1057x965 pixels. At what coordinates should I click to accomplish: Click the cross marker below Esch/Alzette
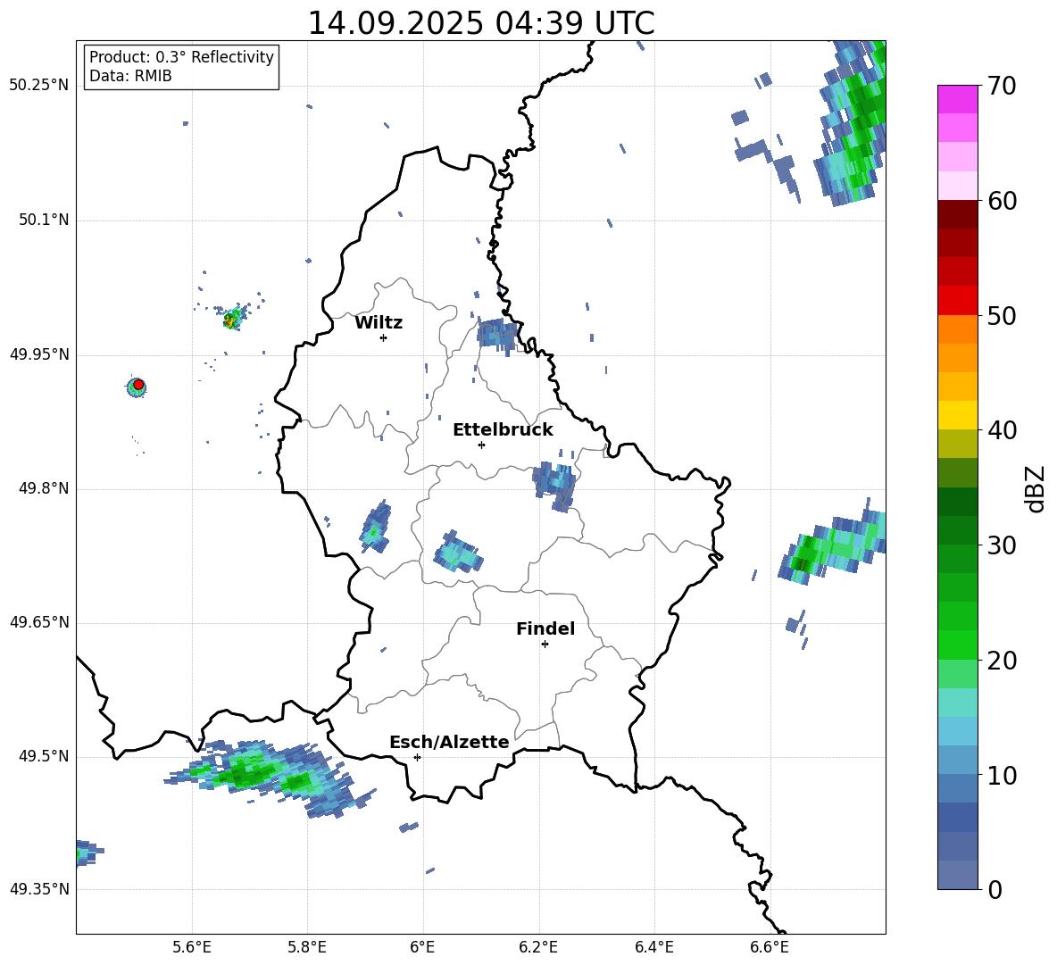point(417,757)
